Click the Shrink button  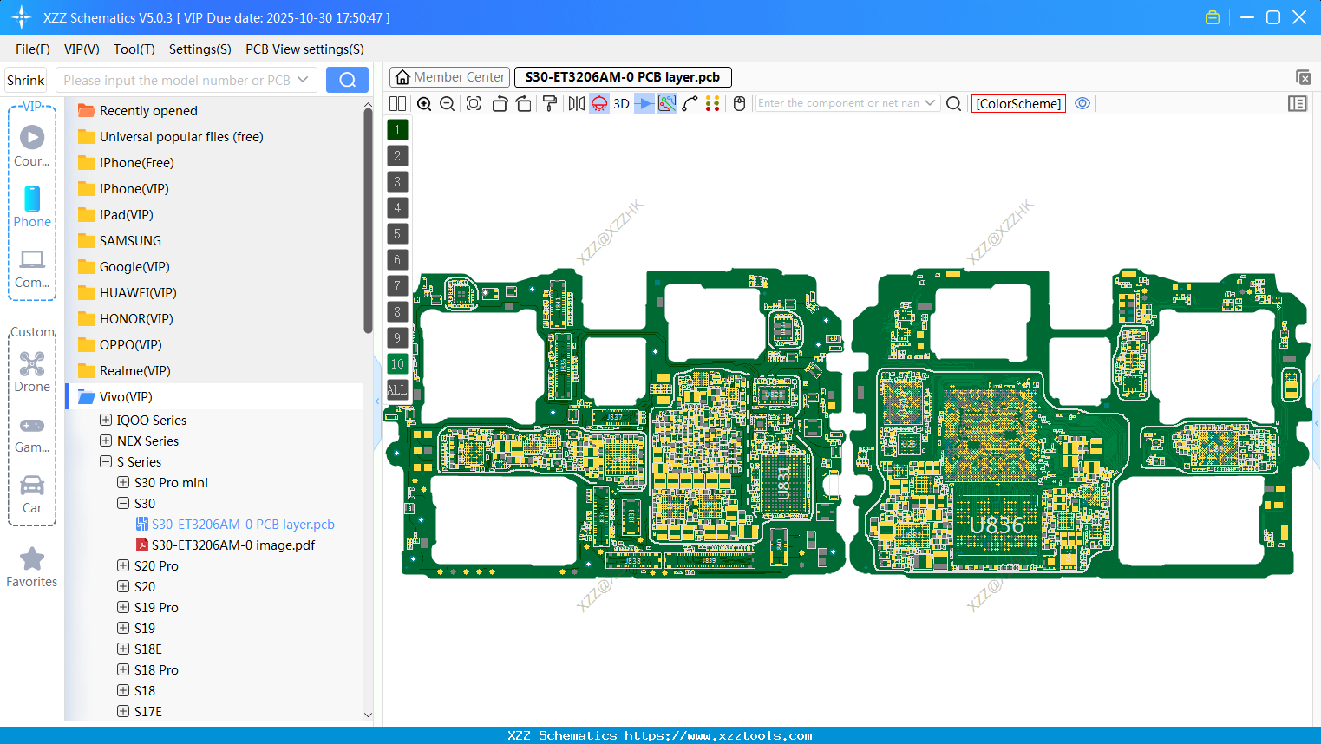point(26,80)
